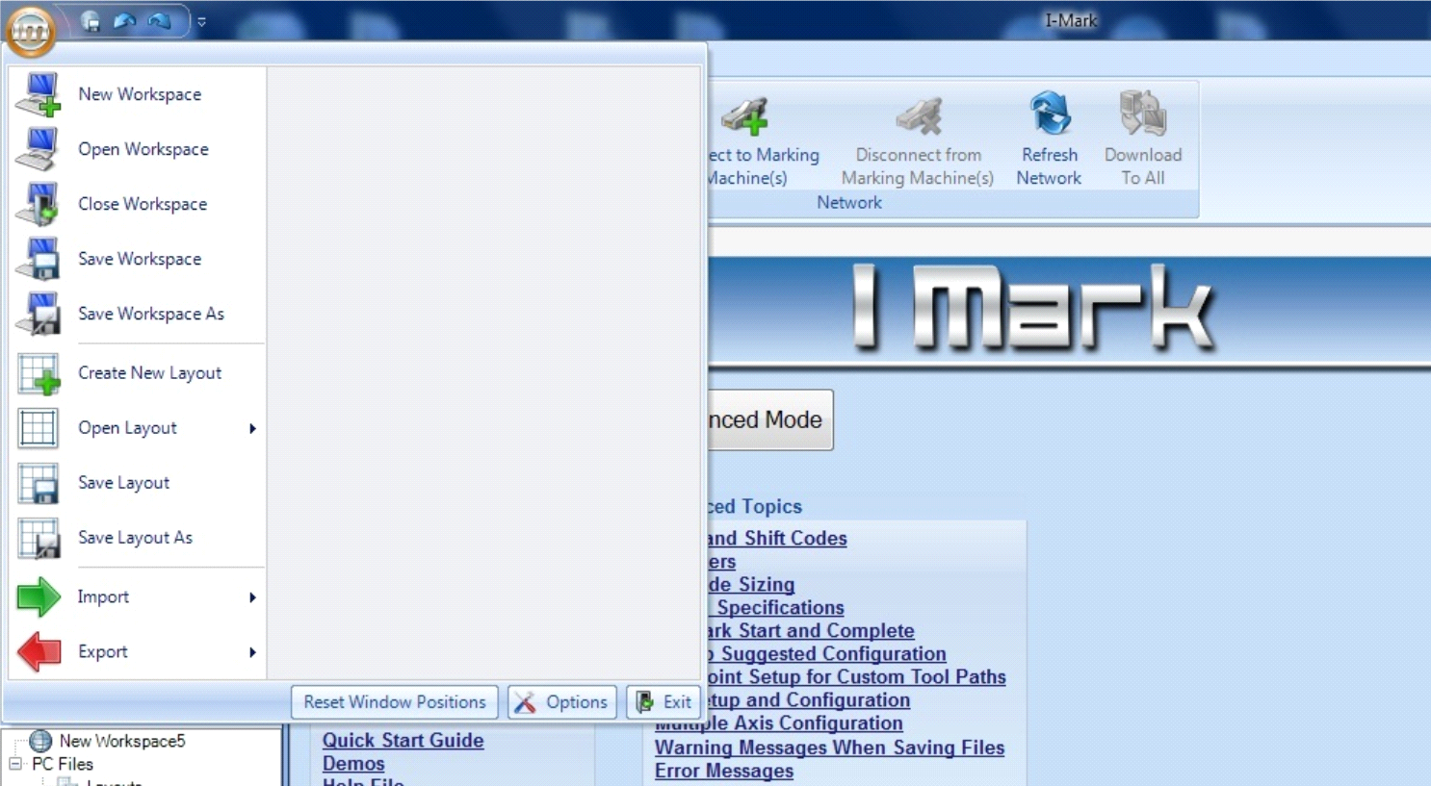The width and height of the screenshot is (1431, 786).
Task: Open the quick access toolbar dropdown
Action: pyautogui.click(x=201, y=21)
